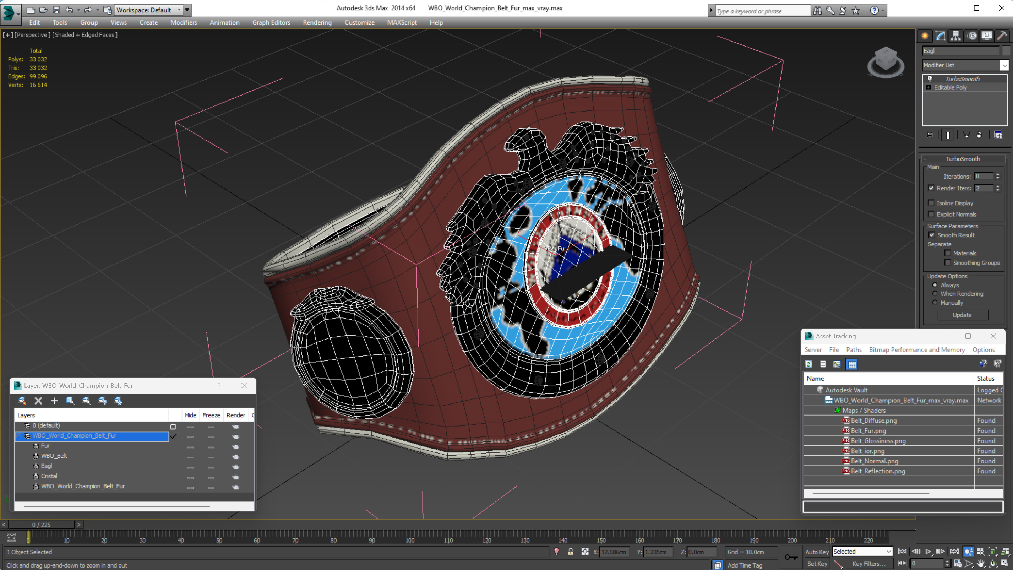Screen dimensions: 1013x570
Task: Click Add selected objects plus icon in Layer dialog
Action: (54, 401)
